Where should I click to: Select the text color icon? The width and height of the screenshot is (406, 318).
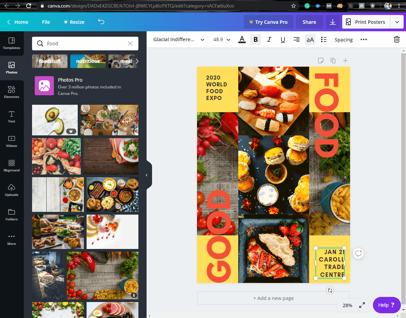242,39
